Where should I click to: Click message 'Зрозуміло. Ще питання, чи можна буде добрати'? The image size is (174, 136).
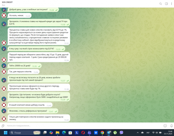[39, 97]
